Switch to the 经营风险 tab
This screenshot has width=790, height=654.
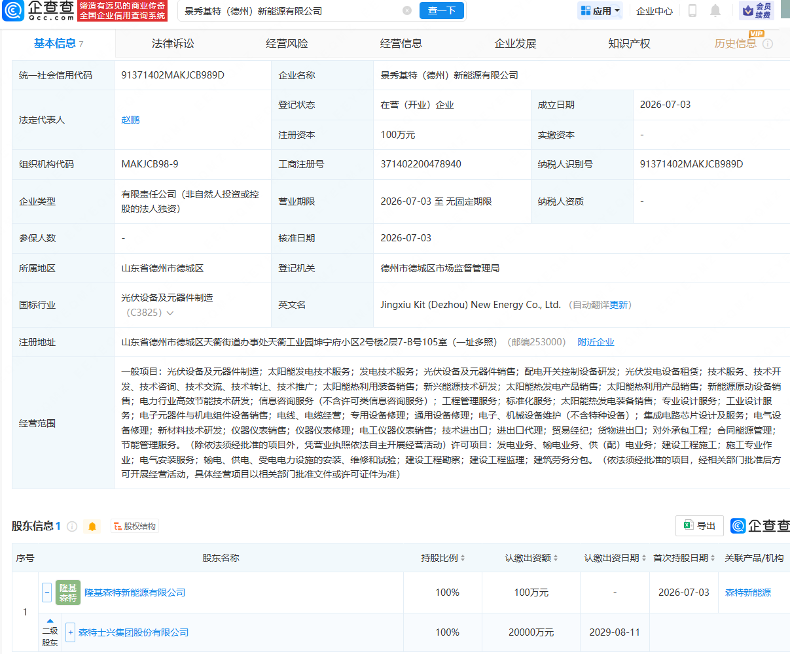click(287, 44)
